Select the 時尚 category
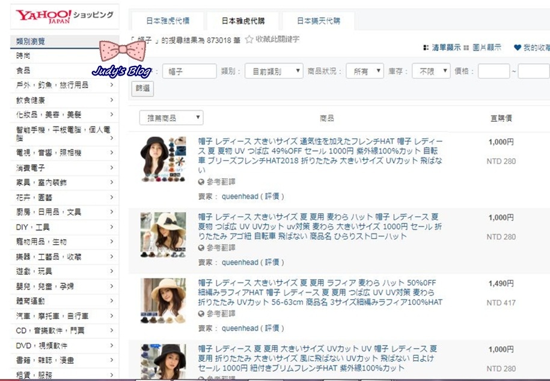Screen dimensions: 550x381 (23, 56)
